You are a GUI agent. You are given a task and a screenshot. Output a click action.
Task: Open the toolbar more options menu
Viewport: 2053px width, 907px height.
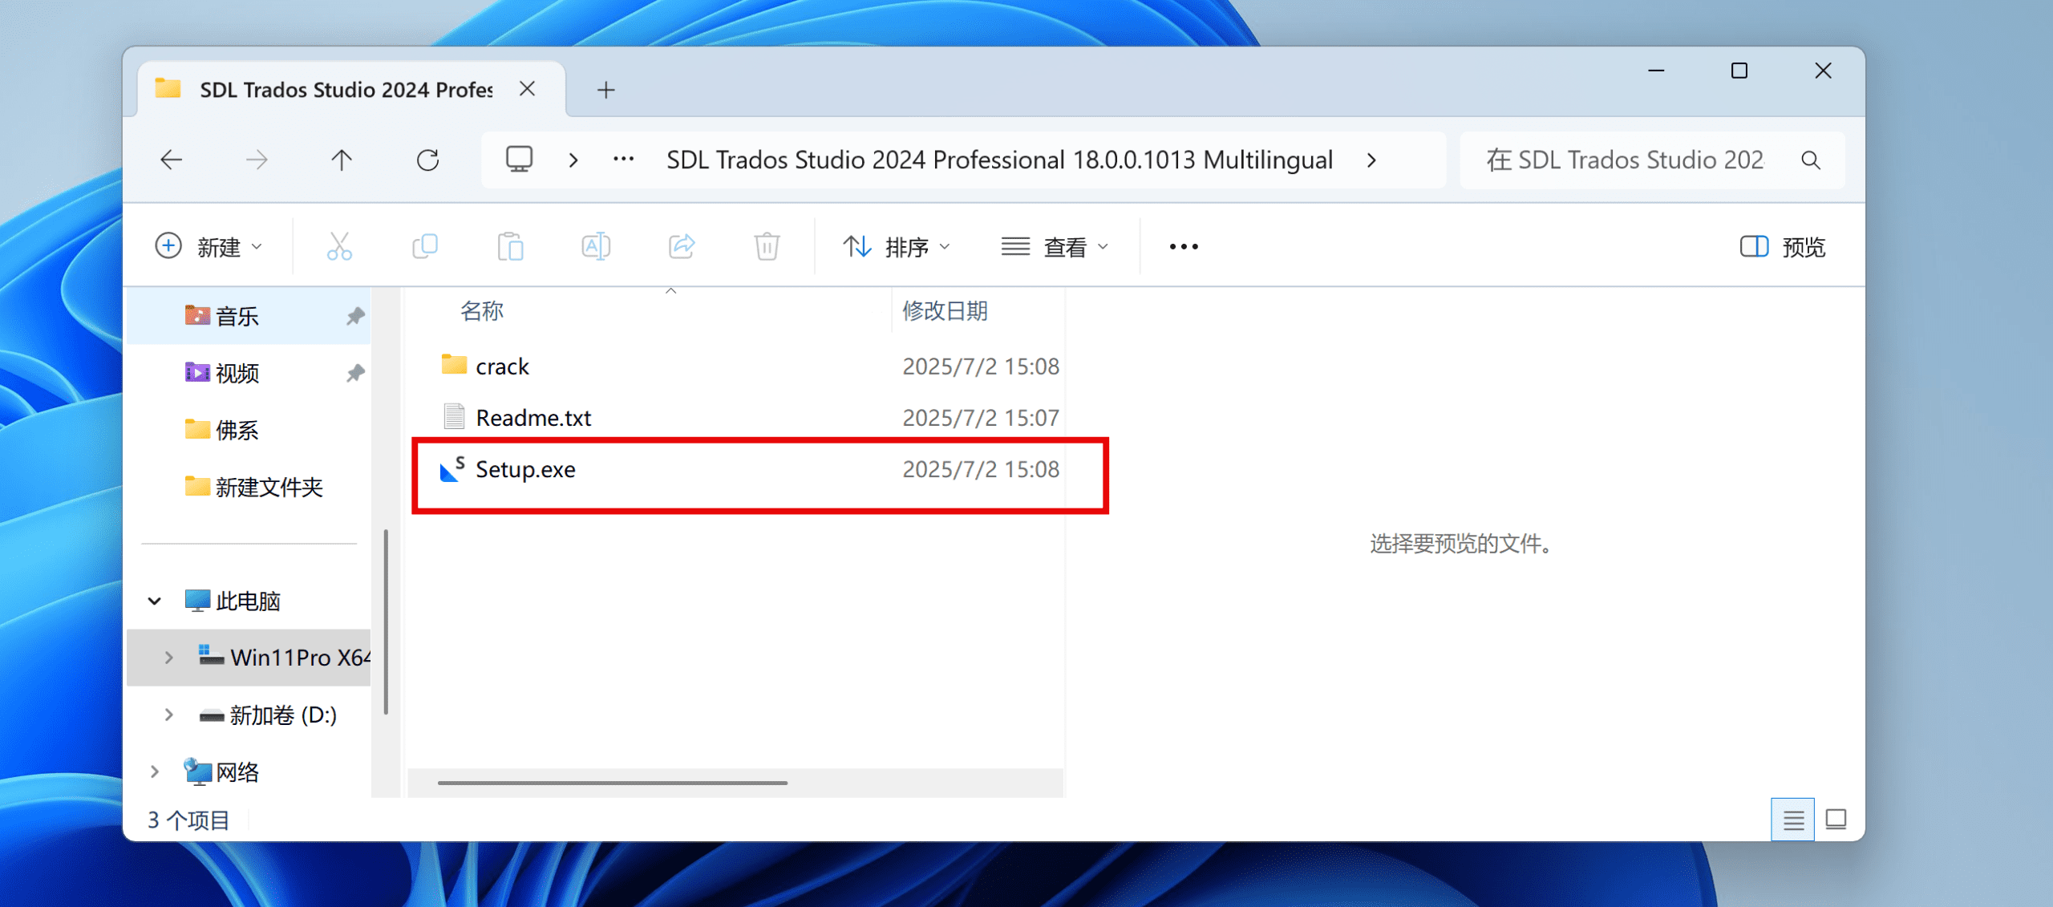1183,247
